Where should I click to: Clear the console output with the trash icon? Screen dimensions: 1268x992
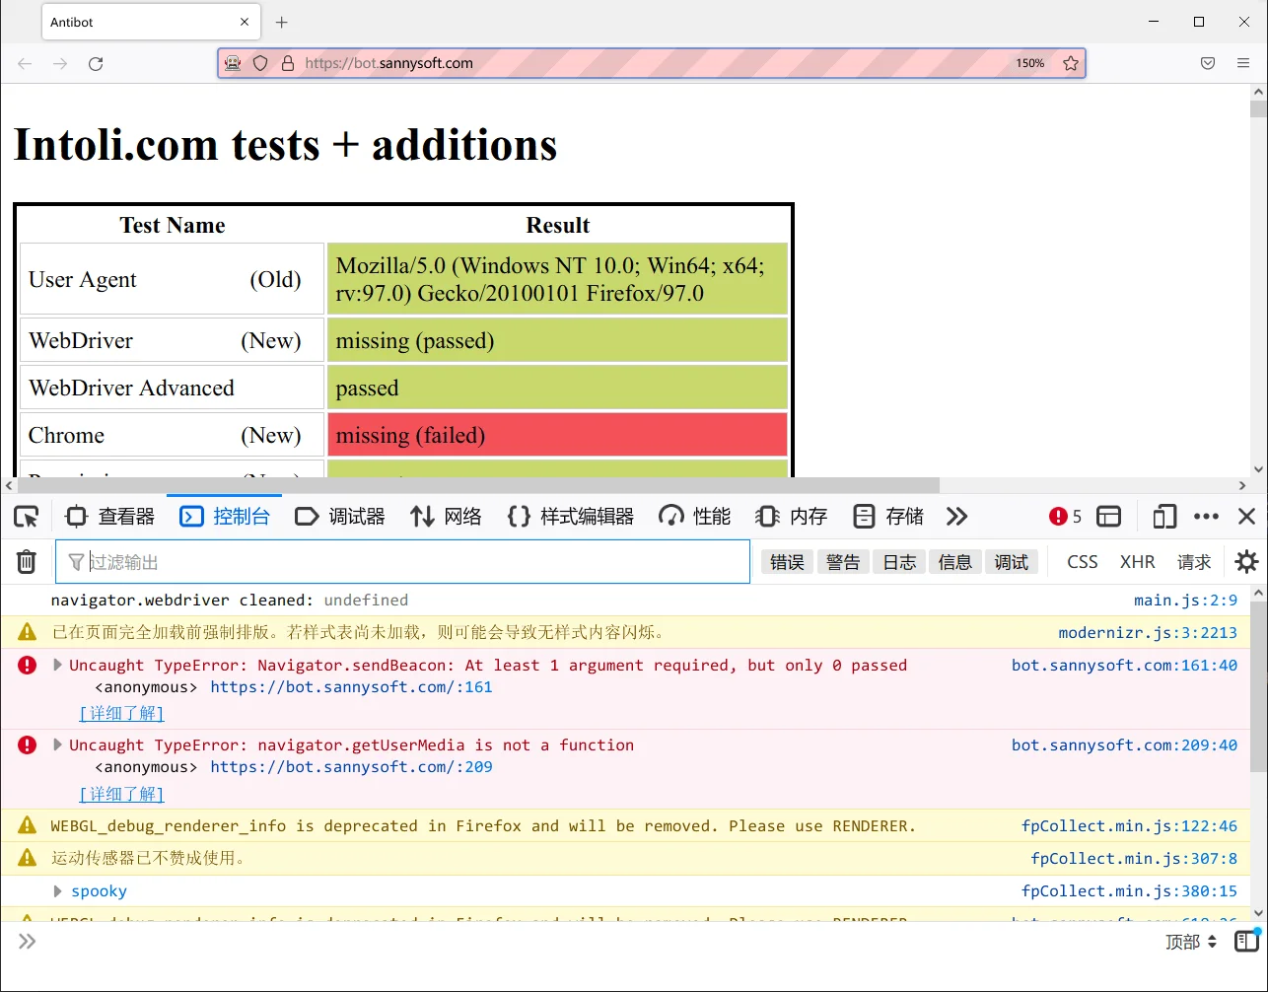(x=26, y=561)
